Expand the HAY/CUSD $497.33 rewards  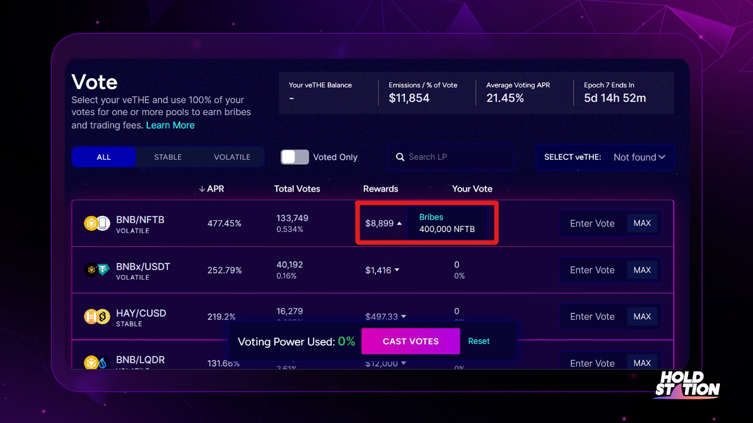[404, 317]
